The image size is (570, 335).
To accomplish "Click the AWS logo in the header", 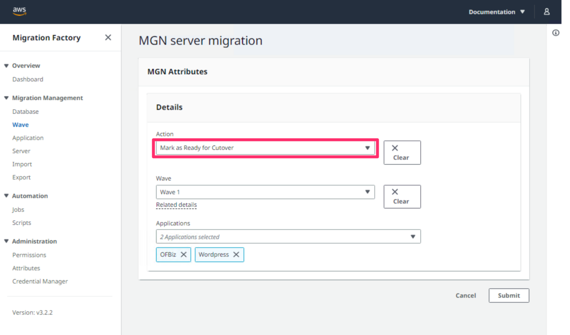I will click(x=19, y=12).
